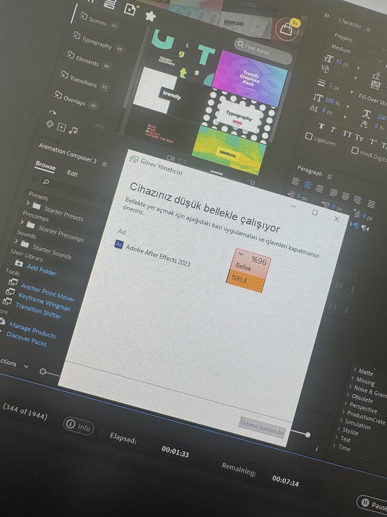Viewport: 387px width, 517px height.
Task: Click the kerning V/A icon
Action: tap(325, 68)
